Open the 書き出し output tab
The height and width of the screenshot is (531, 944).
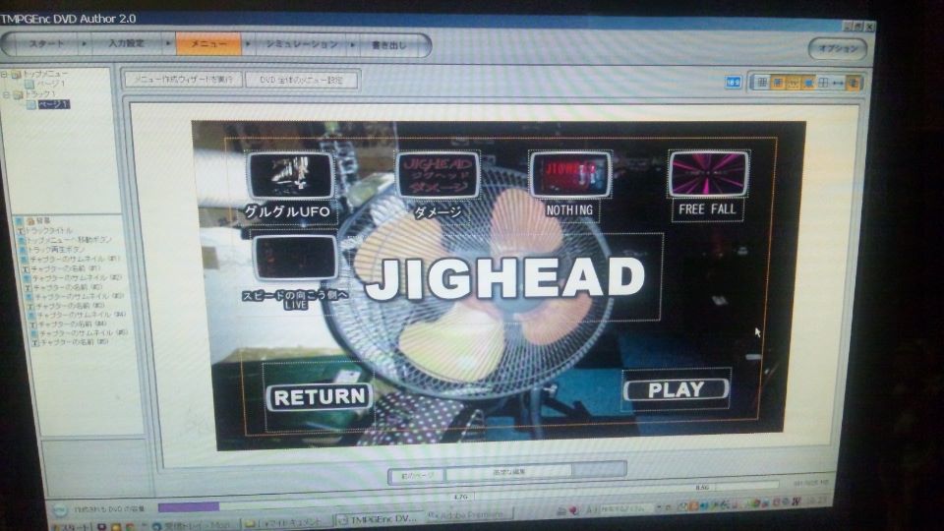388,45
